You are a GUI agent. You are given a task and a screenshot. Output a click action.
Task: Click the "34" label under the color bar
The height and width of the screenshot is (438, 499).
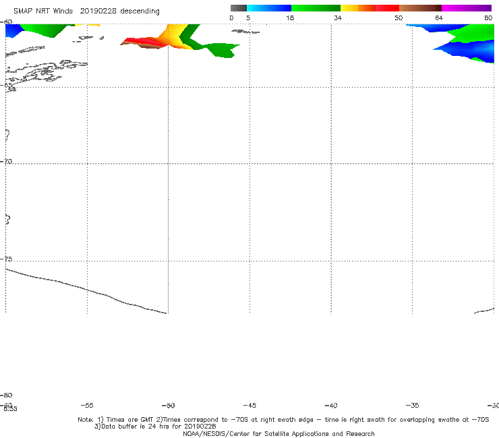pos(338,18)
